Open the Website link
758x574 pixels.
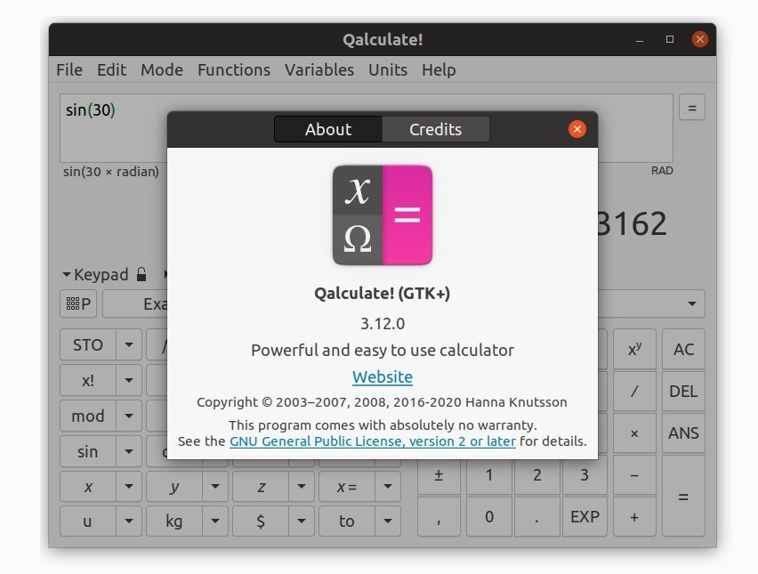[382, 376]
